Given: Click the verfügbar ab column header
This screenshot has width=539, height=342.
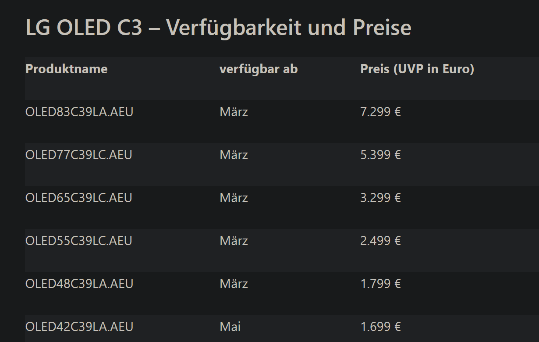Looking at the screenshot, I should [x=259, y=69].
